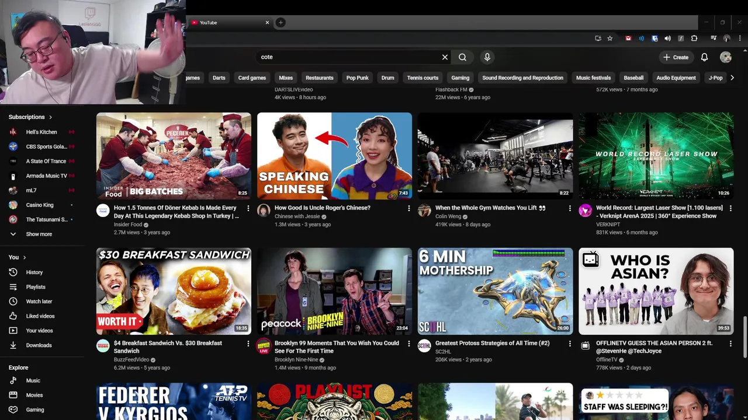
Task: Open Movies under Explore
Action: 42,395
